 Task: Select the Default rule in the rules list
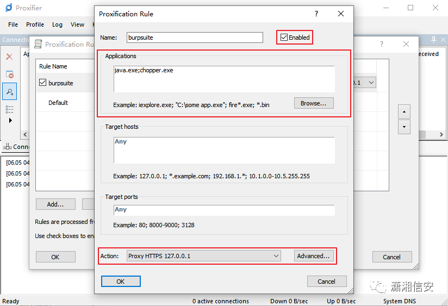pos(58,103)
